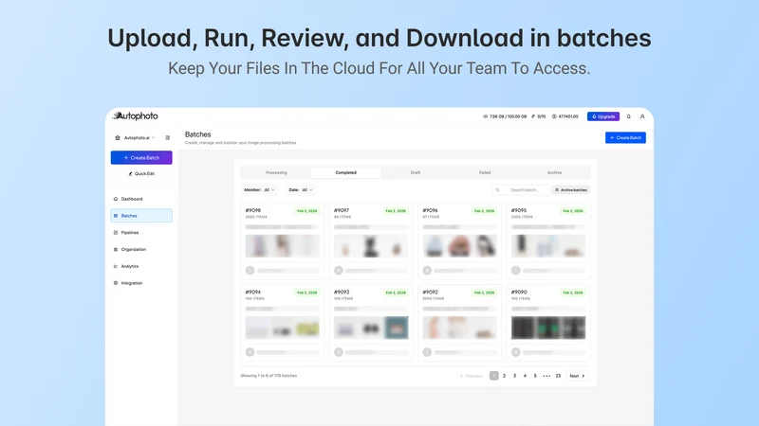The height and width of the screenshot is (426, 759).
Task: Open batch #9093 thumbnail
Action: pos(371,328)
